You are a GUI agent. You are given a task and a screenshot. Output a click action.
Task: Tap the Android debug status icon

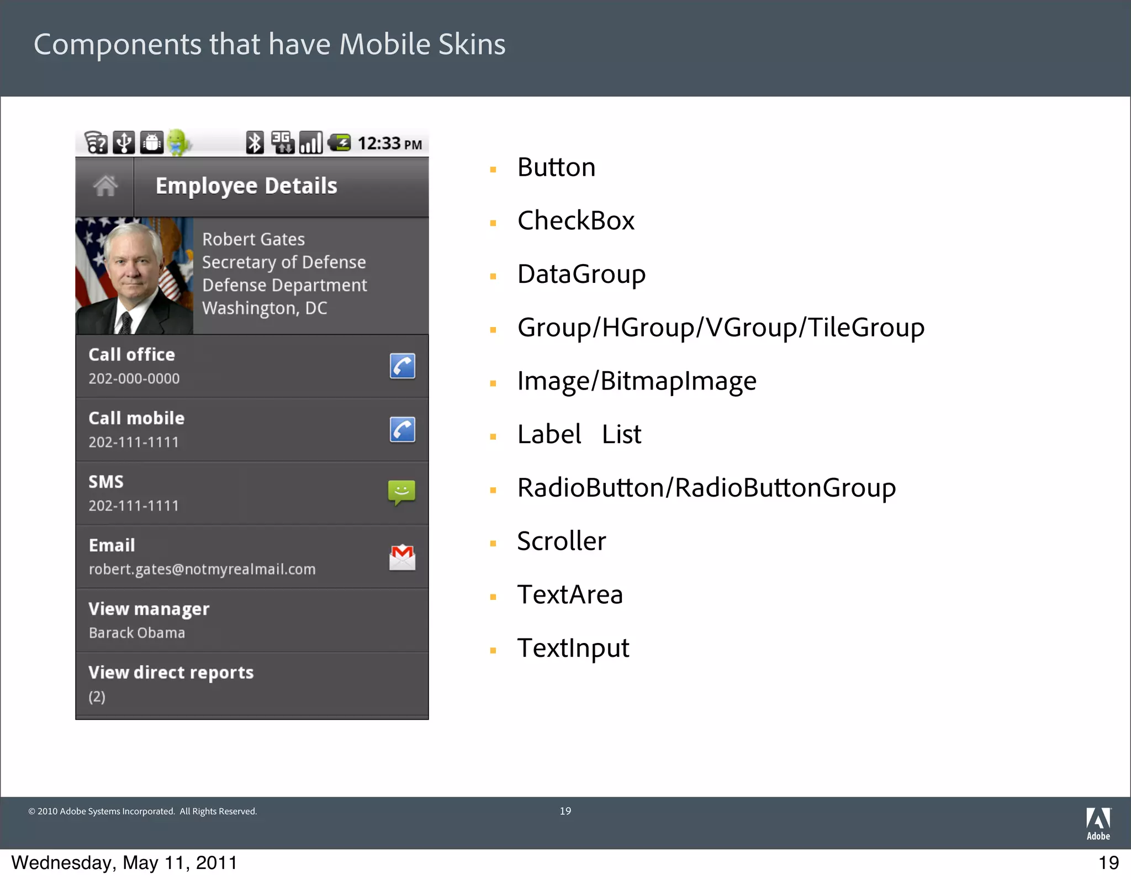click(x=151, y=143)
